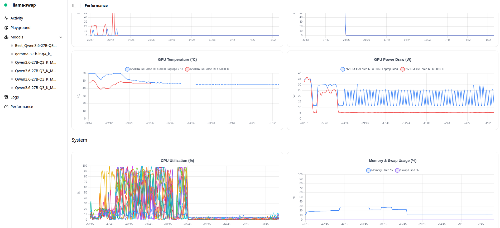Open Playground via its brain icon
This screenshot has height=228, width=500.
point(6,28)
